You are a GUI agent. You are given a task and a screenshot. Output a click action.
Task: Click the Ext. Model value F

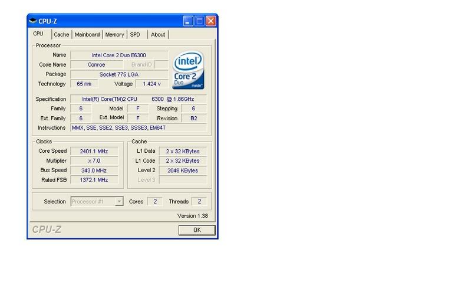point(138,119)
